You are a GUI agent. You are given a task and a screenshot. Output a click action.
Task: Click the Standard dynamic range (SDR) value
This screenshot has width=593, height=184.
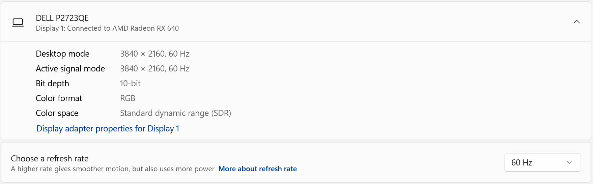(x=175, y=113)
